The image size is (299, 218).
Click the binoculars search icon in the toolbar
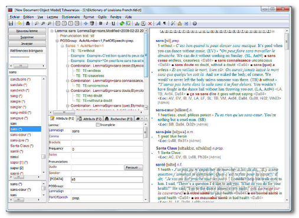click(28, 24)
